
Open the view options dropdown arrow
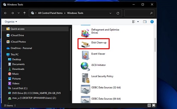pos(138,22)
